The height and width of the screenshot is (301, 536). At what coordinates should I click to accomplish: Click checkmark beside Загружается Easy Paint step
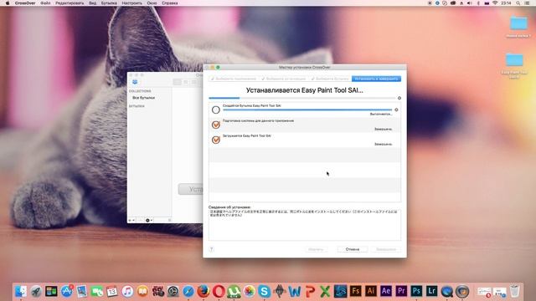[x=216, y=140]
